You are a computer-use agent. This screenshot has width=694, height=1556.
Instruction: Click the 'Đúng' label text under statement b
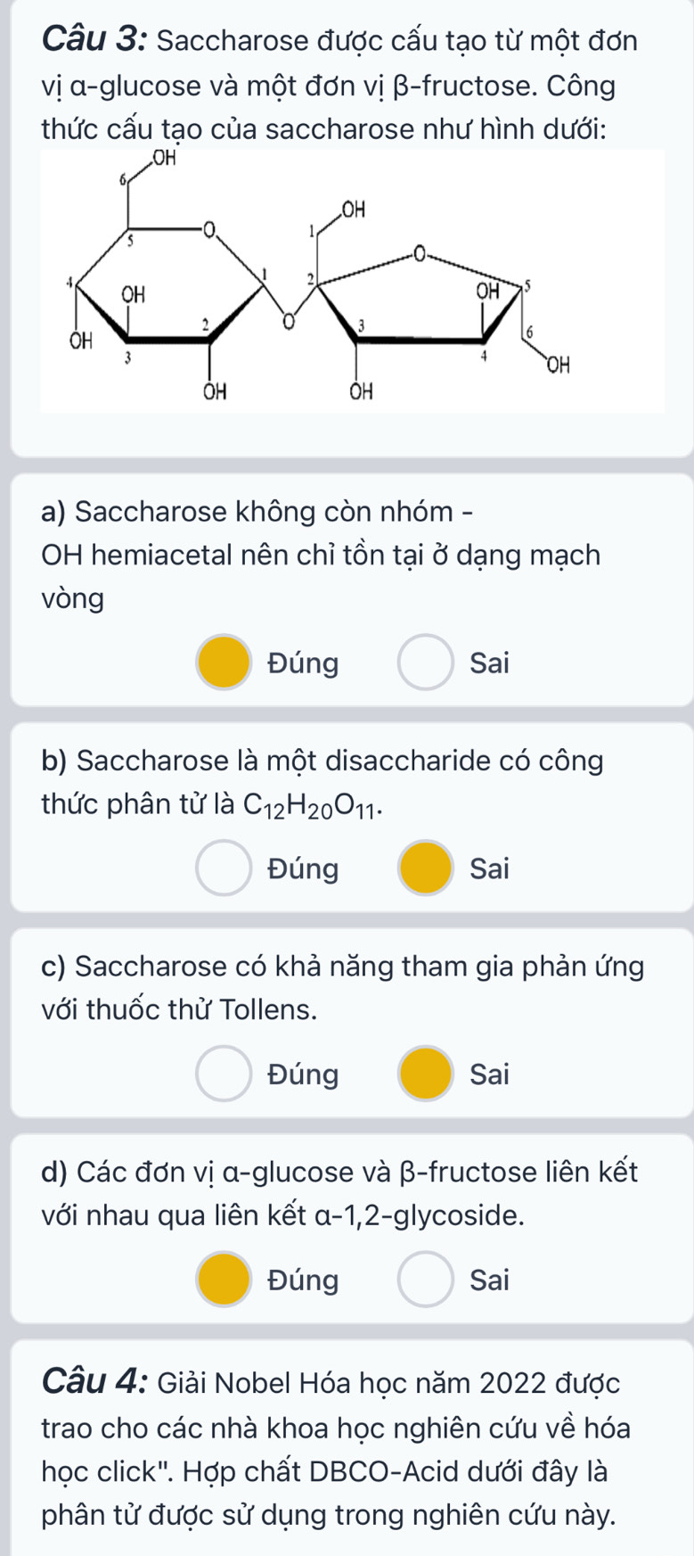pyautogui.click(x=303, y=869)
